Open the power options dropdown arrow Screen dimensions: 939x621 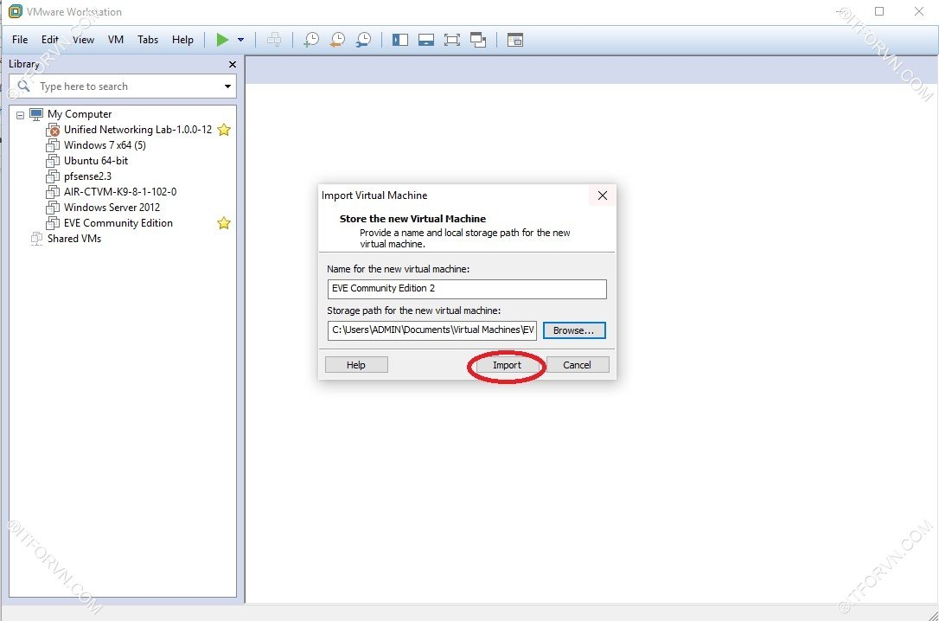click(240, 40)
